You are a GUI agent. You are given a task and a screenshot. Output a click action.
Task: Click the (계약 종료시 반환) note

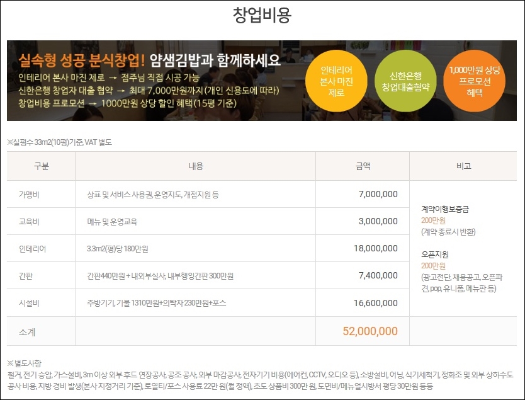[x=448, y=232]
